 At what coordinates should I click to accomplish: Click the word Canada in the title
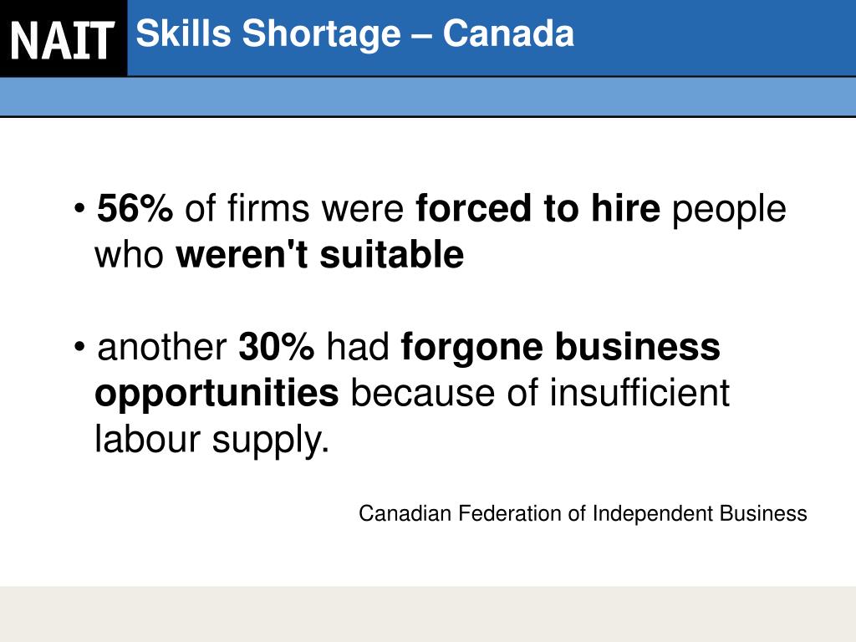click(x=508, y=33)
